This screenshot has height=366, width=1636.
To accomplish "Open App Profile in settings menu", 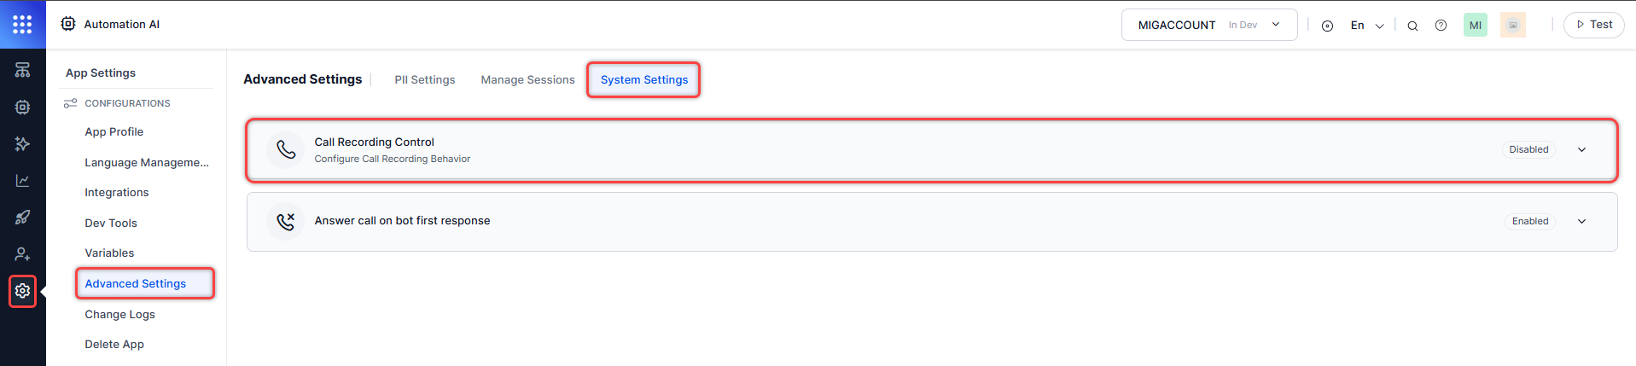I will [x=114, y=132].
